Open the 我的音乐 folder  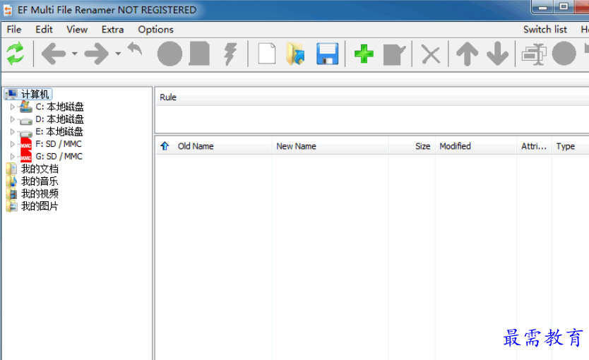pos(40,181)
